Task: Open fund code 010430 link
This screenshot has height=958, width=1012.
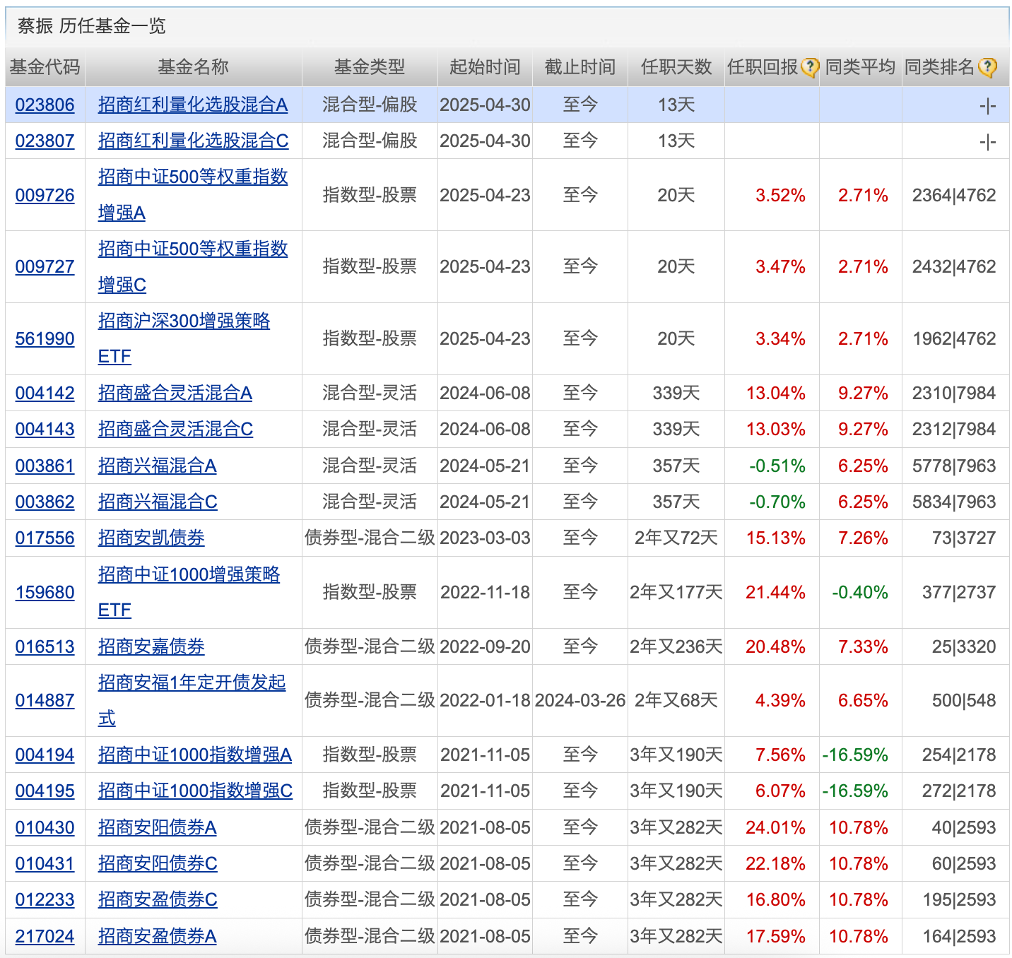Action: pos(45,828)
